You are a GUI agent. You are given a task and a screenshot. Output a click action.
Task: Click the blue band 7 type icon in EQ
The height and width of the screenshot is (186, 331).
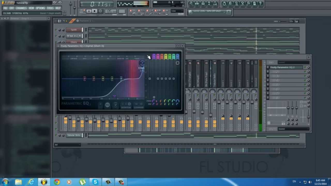(x=177, y=57)
